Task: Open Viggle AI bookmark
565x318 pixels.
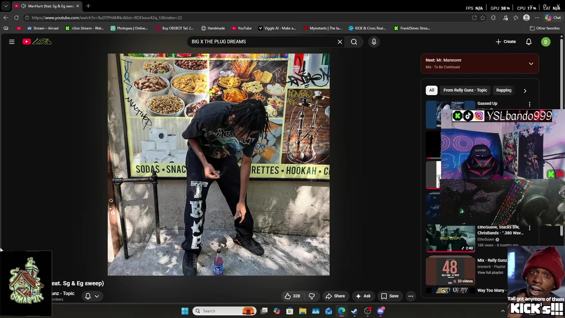Action: coord(277,28)
